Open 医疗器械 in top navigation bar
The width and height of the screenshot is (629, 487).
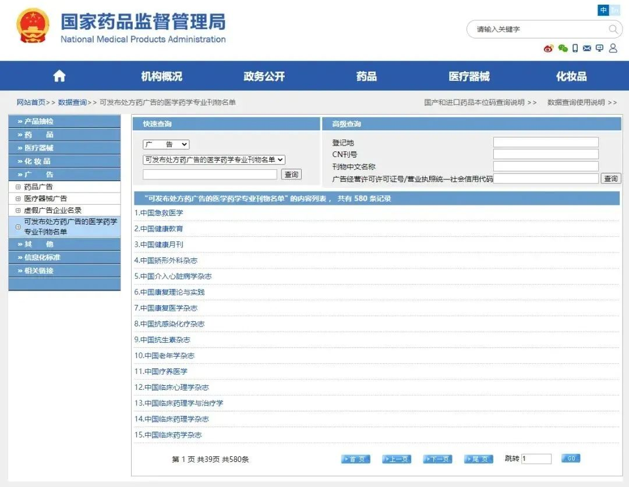469,76
